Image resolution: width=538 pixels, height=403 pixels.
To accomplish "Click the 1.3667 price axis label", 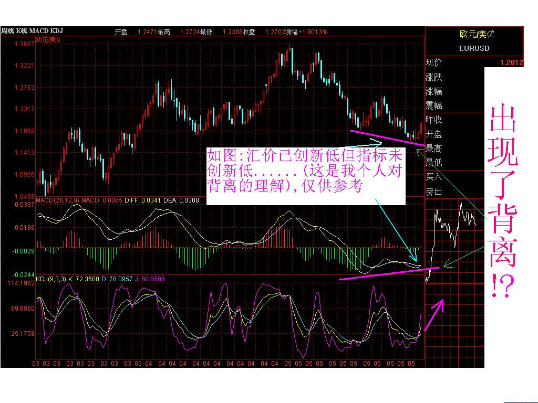I will coord(24,44).
